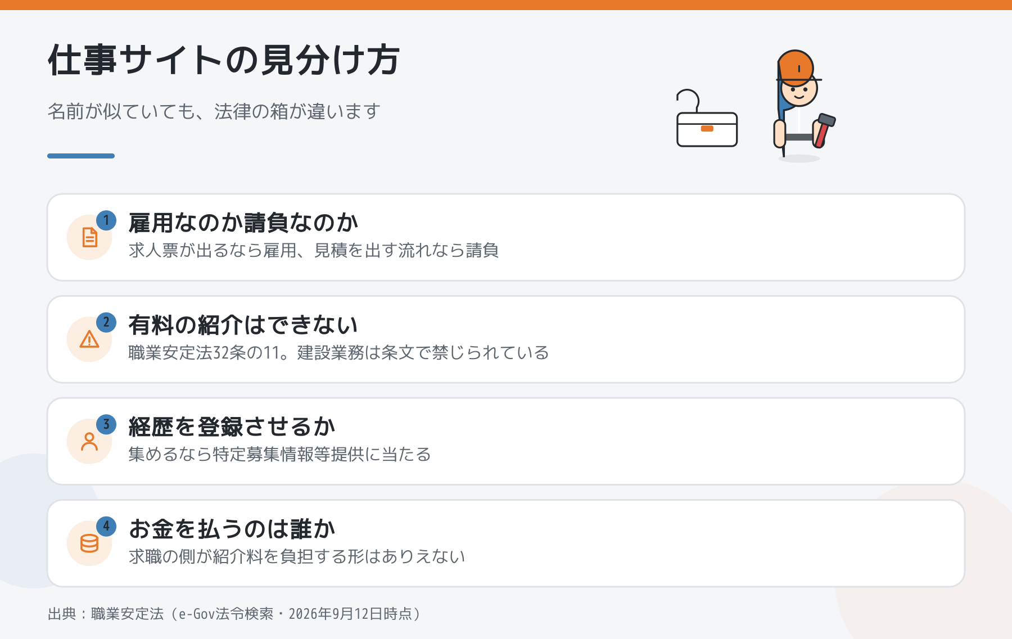This screenshot has width=1012, height=639.
Task: Click the heading 経歴を登録させるか
Action: [x=232, y=427]
